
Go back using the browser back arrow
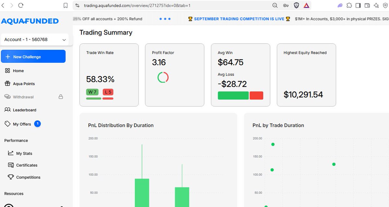(x=3, y=5)
